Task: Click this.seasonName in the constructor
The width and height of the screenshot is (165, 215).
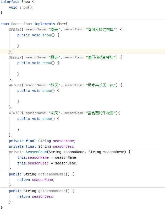Action: [x=33, y=158]
